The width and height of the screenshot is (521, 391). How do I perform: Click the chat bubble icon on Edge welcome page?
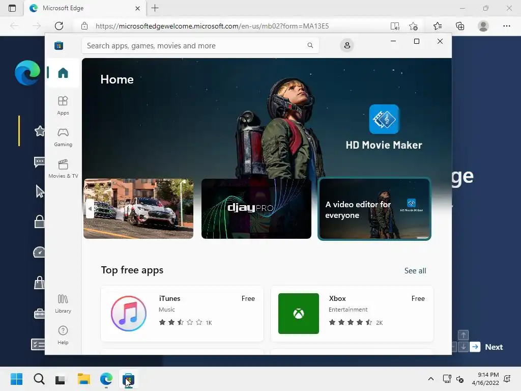[x=39, y=162]
